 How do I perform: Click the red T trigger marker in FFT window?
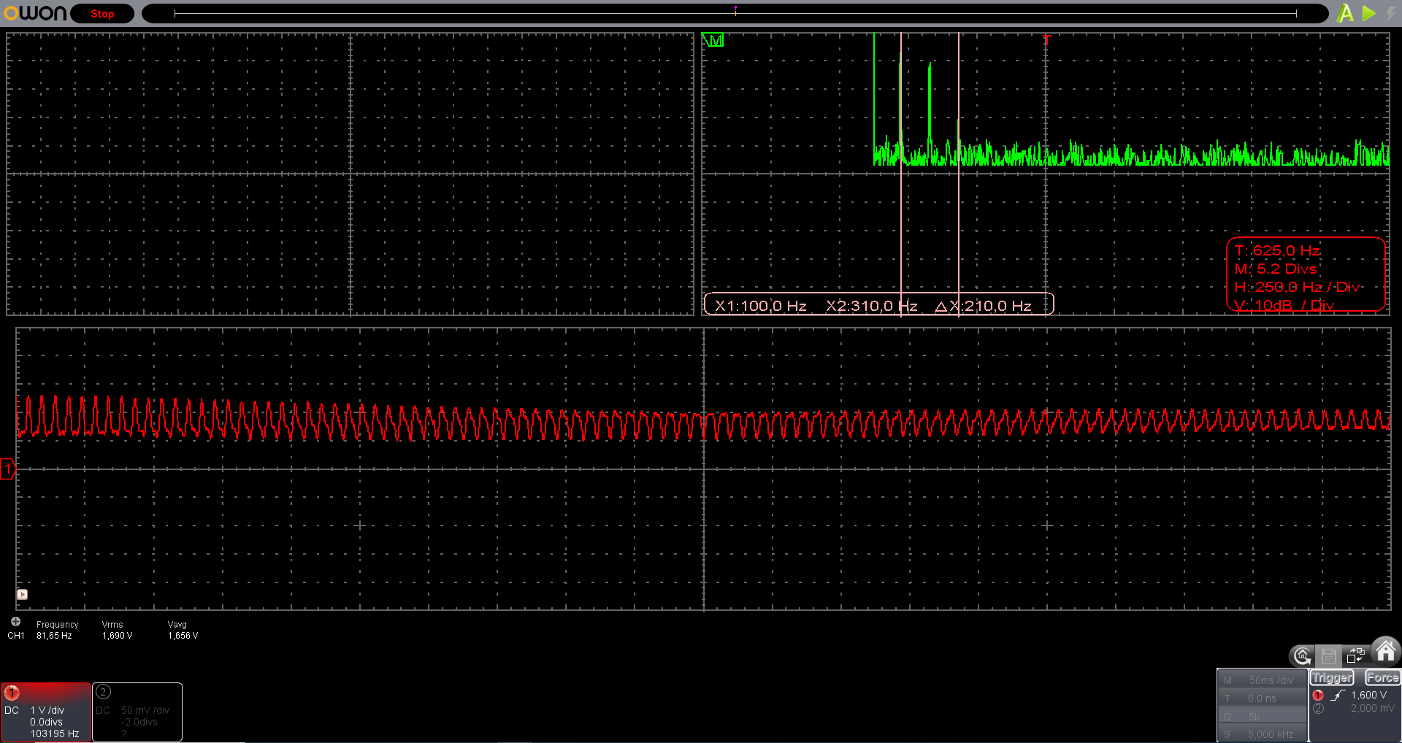(1046, 40)
